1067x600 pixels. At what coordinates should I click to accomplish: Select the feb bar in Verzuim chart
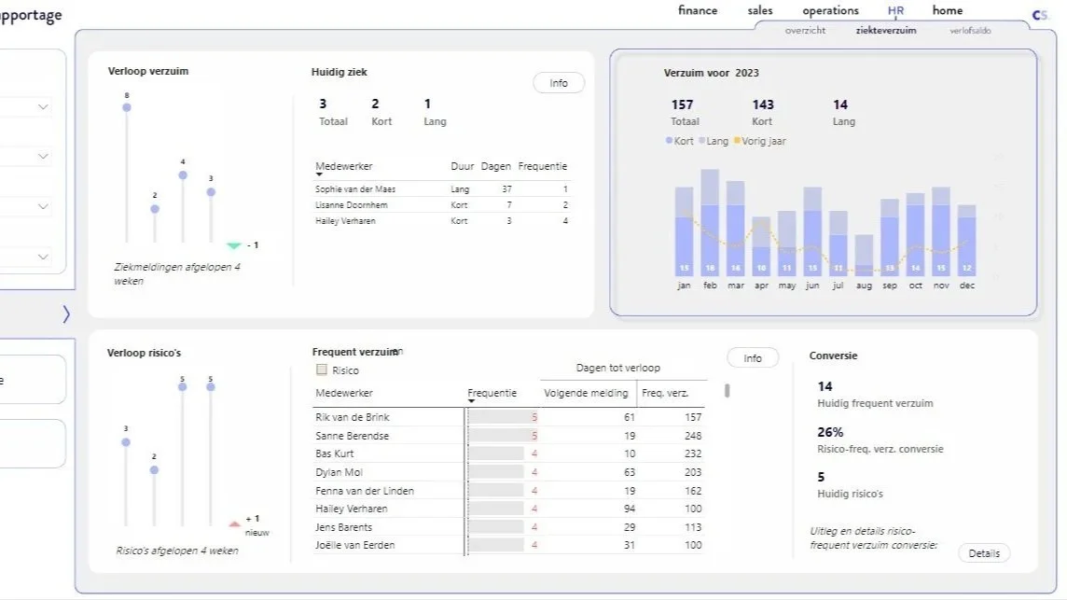tap(710, 223)
